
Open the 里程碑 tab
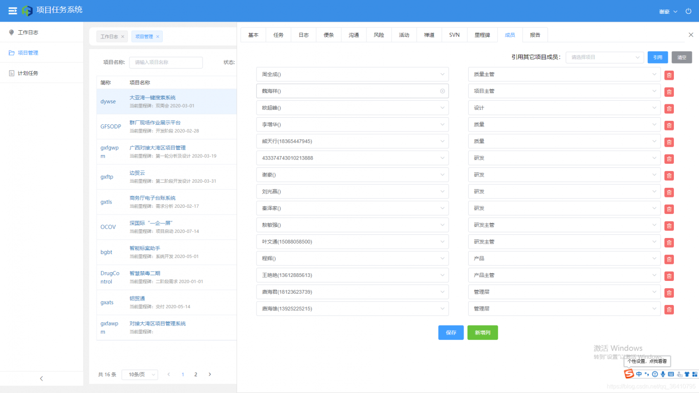482,35
